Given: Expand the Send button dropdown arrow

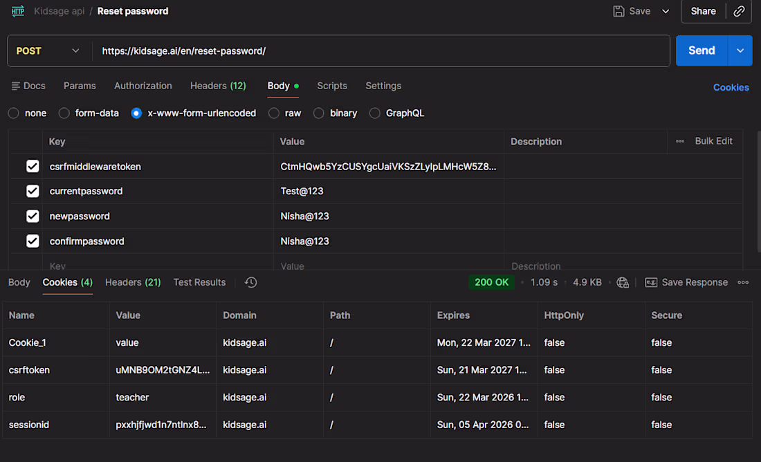Looking at the screenshot, I should [740, 50].
